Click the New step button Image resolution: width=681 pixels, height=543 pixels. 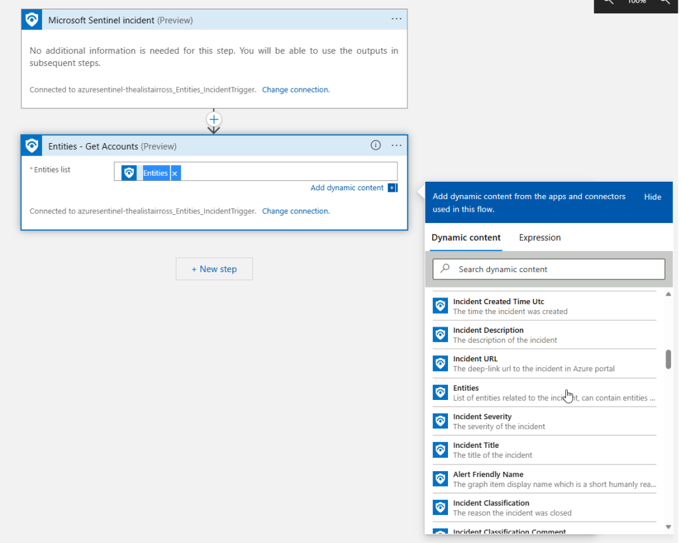(x=214, y=269)
